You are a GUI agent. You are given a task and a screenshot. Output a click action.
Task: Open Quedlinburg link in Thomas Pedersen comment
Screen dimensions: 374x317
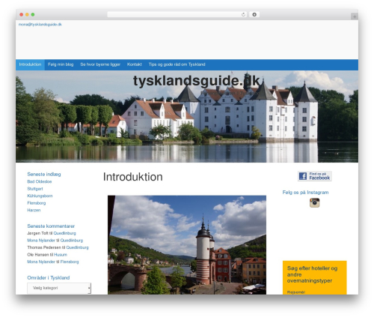click(x=77, y=247)
